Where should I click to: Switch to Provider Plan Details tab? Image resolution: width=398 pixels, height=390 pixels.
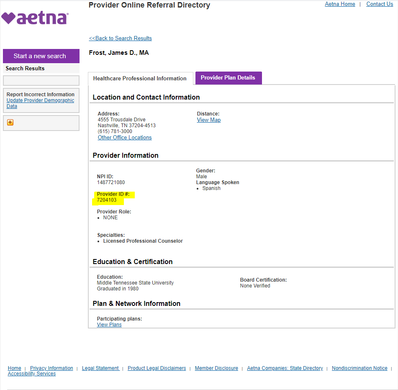tap(228, 78)
